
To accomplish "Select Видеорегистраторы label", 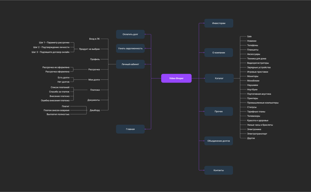I will pos(258,63).
